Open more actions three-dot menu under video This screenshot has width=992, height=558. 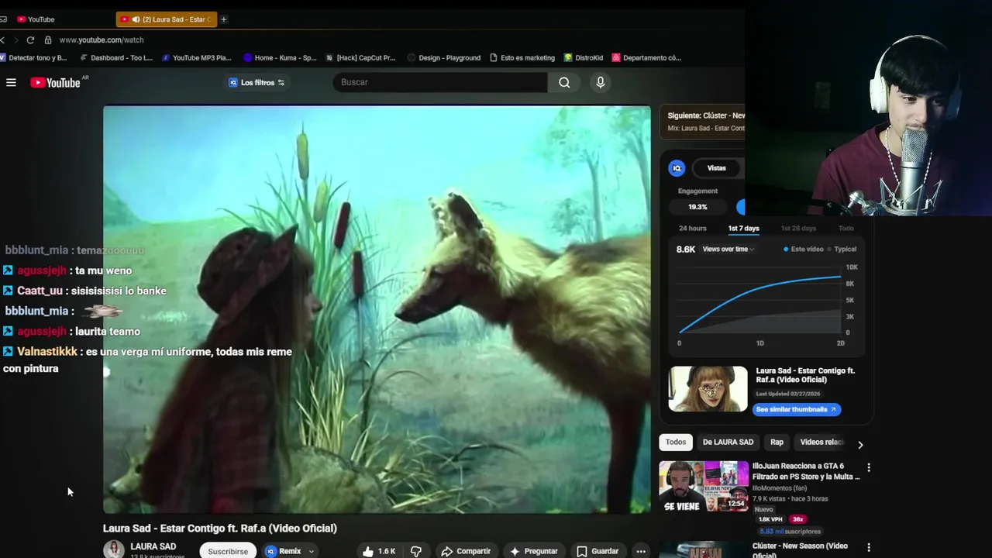(x=640, y=551)
